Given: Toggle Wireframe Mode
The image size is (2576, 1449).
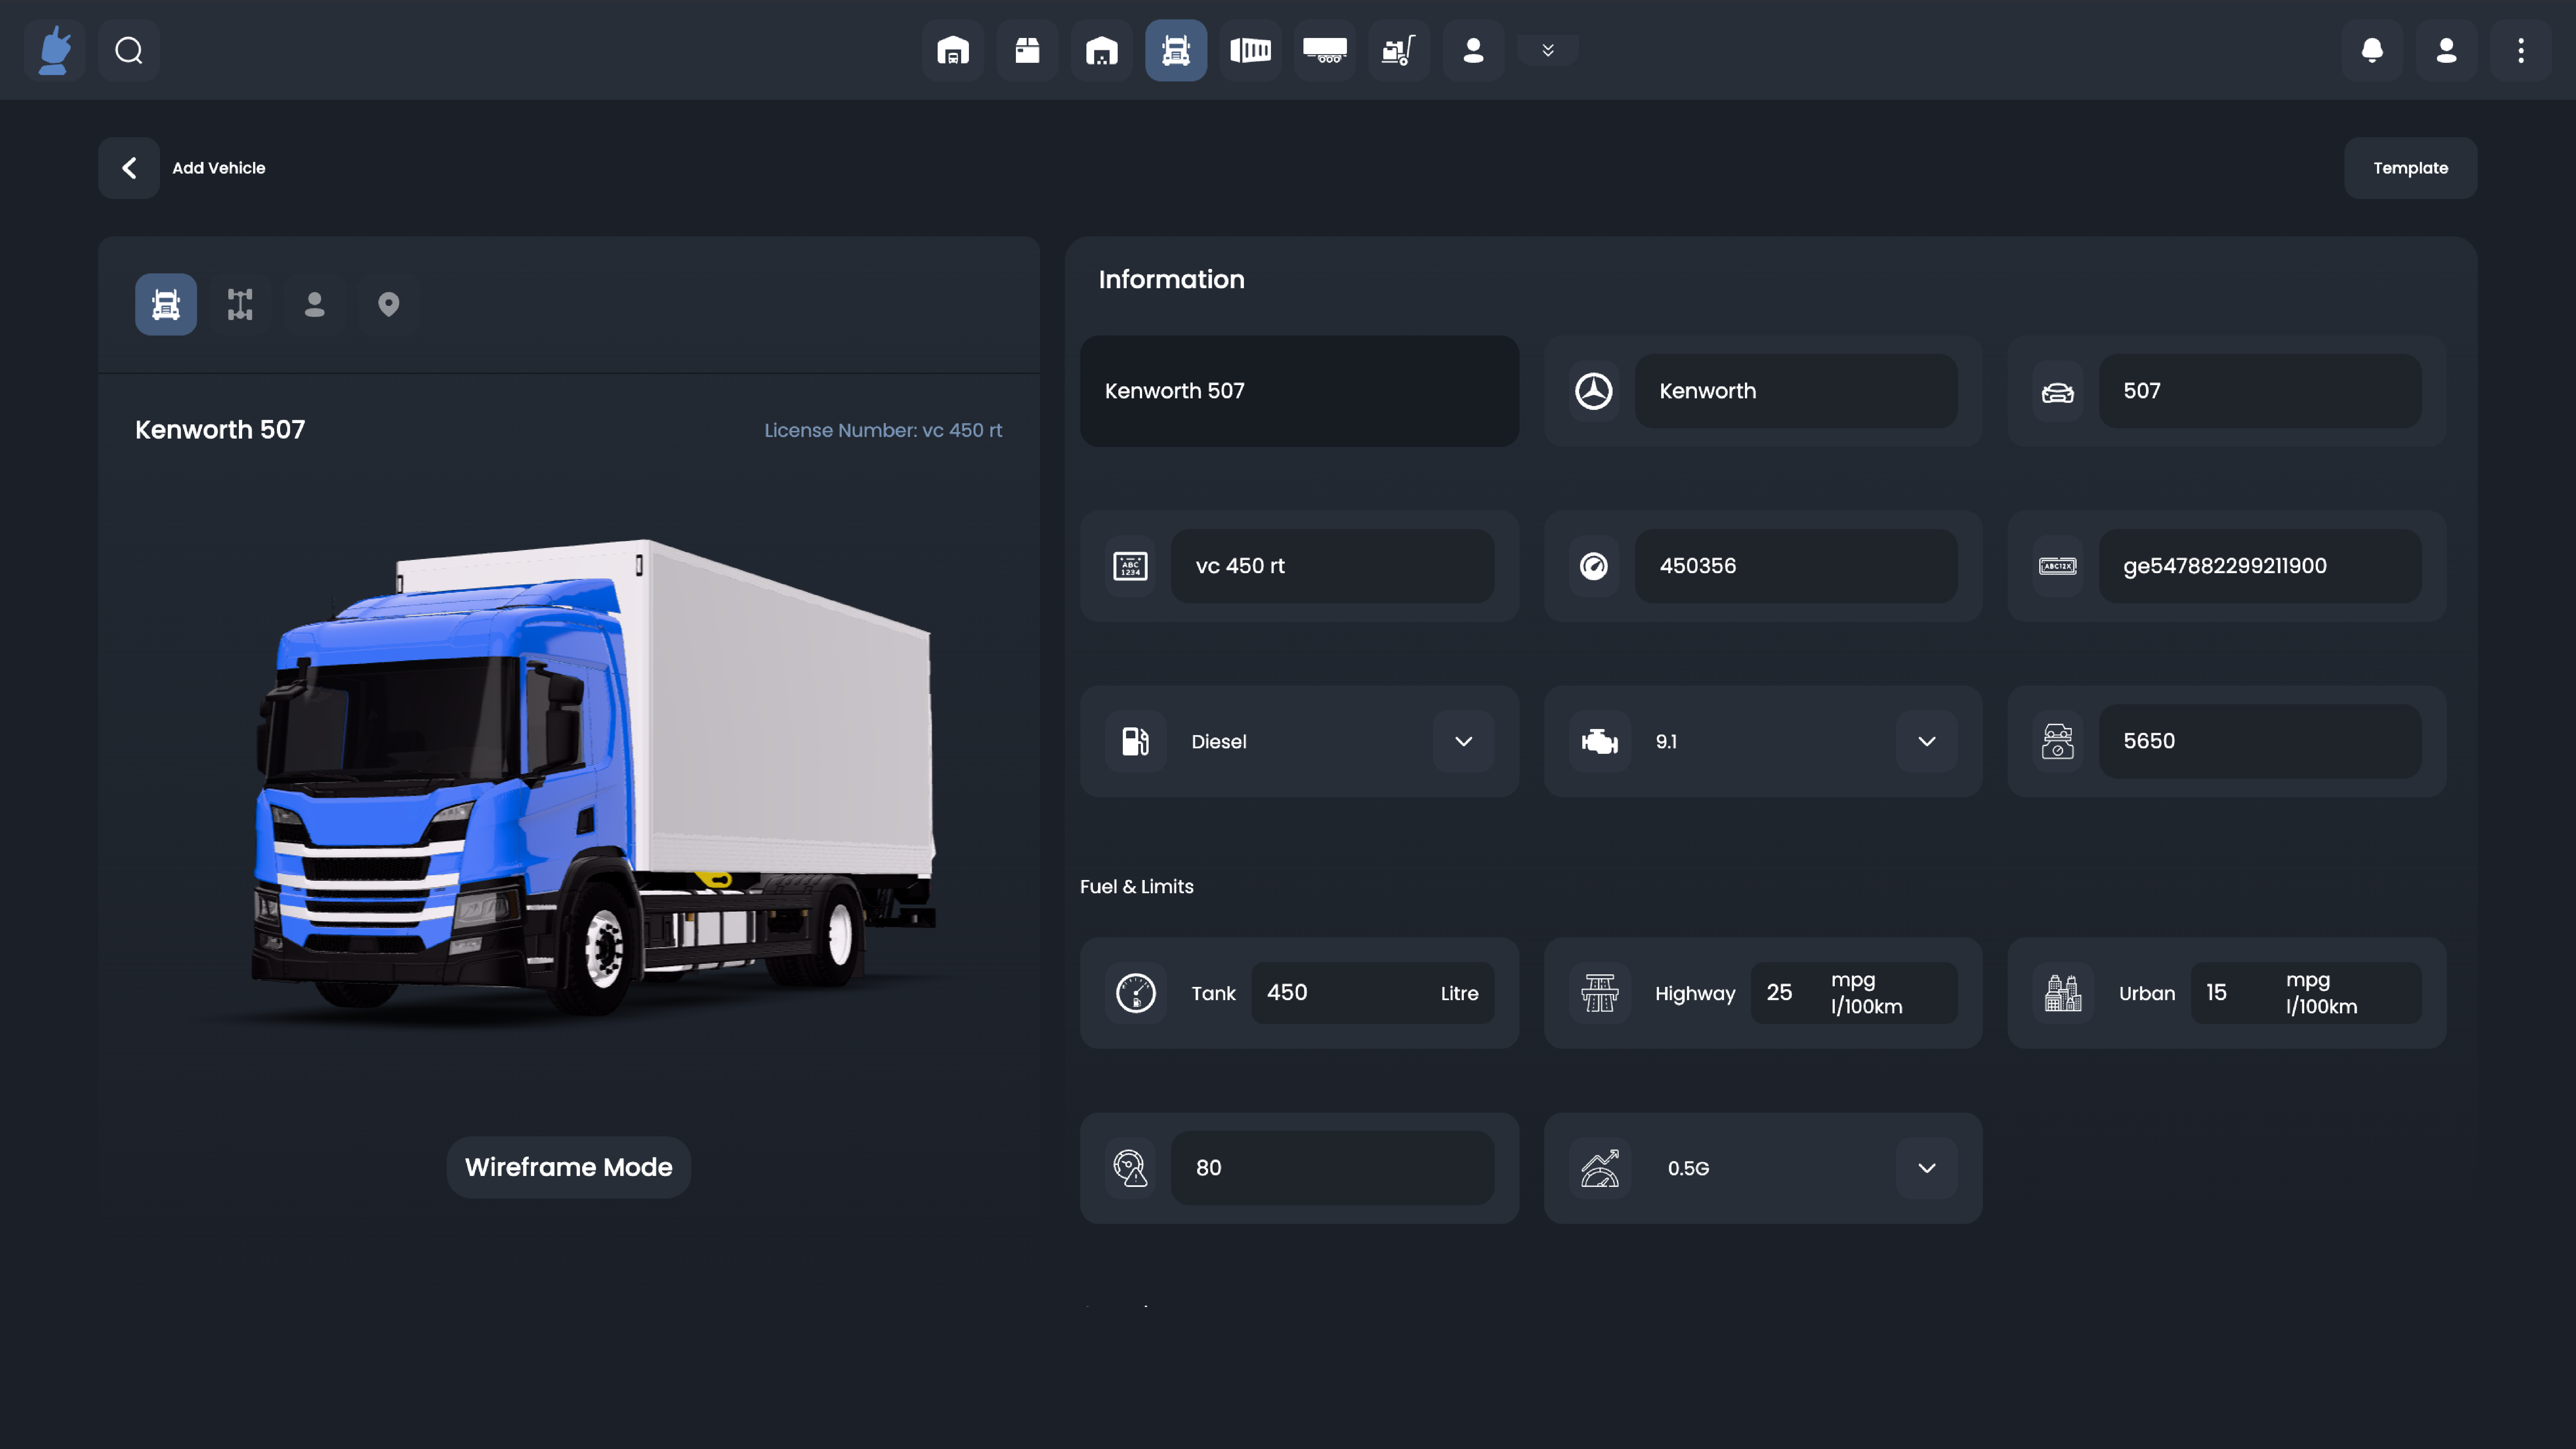Looking at the screenshot, I should (569, 1167).
